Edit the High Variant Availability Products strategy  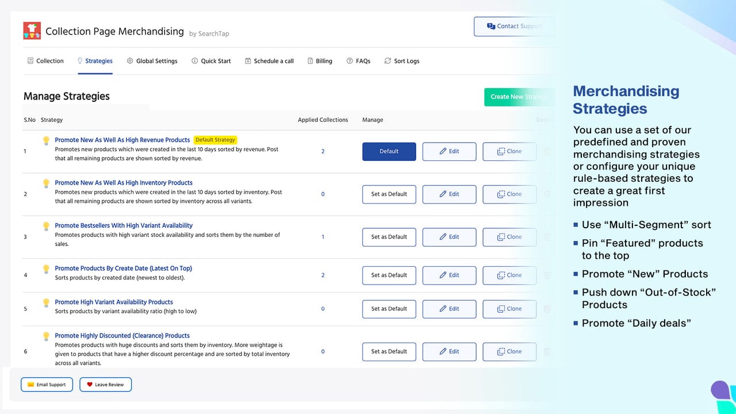tap(450, 309)
